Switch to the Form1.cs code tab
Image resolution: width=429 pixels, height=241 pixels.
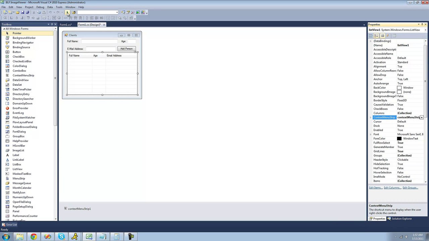(x=66, y=25)
